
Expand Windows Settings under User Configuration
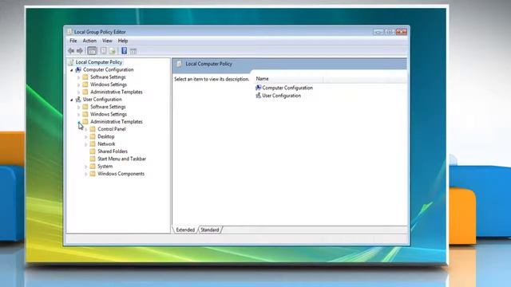79,115
